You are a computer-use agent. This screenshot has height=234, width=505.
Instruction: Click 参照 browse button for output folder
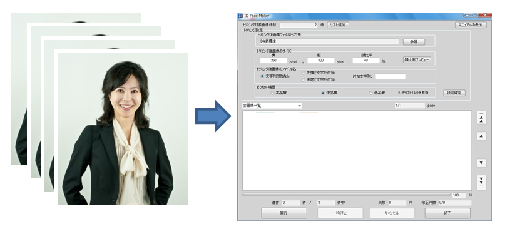tap(414, 42)
